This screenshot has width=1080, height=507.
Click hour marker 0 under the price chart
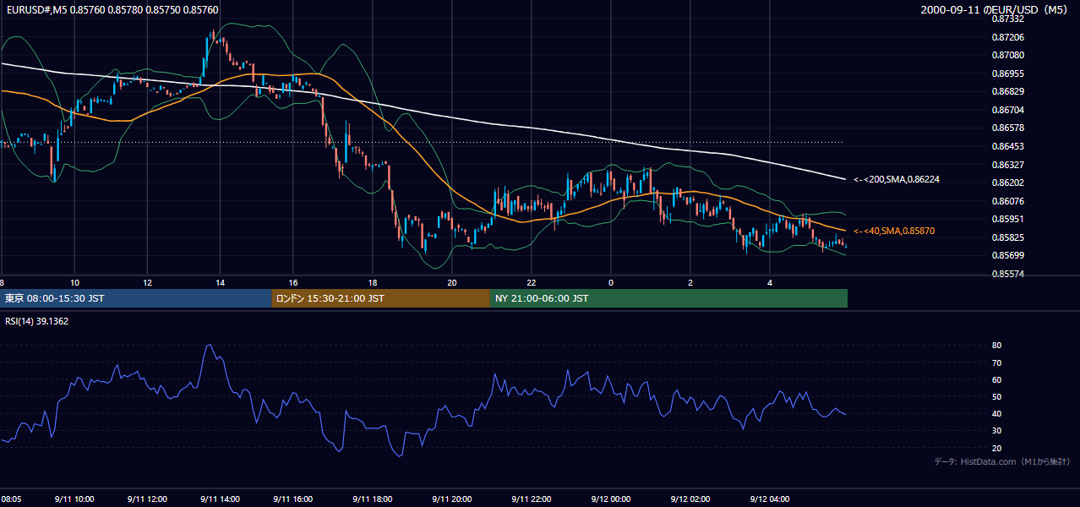click(610, 282)
